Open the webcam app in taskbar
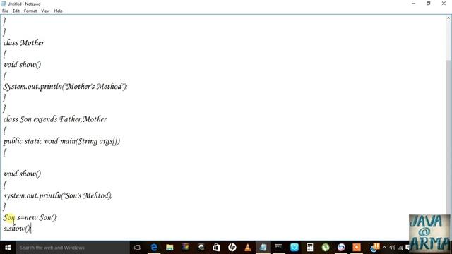This screenshot has width=452, height=254. tap(201, 248)
